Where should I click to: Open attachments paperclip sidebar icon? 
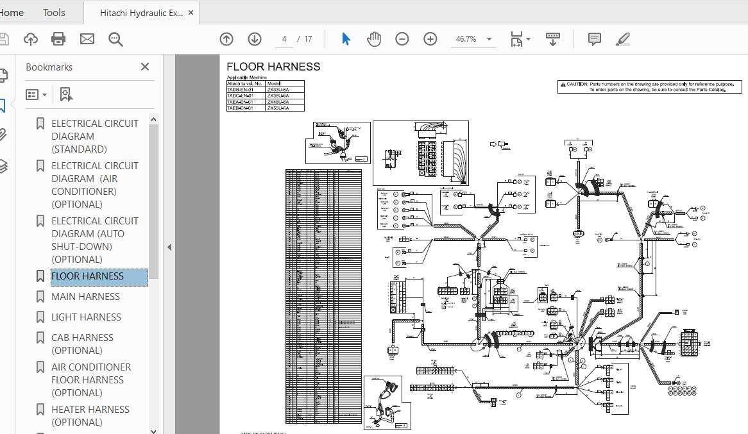tap(3, 135)
